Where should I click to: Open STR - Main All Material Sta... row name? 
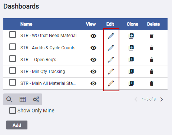pos(48,83)
